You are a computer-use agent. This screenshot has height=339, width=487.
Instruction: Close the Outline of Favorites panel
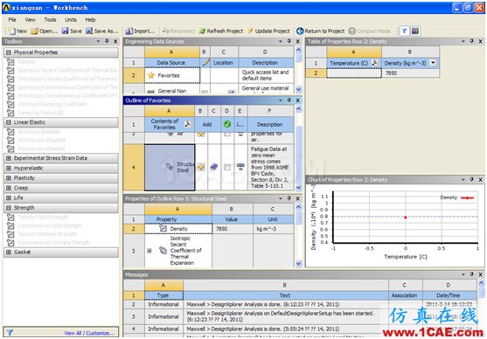[x=297, y=100]
